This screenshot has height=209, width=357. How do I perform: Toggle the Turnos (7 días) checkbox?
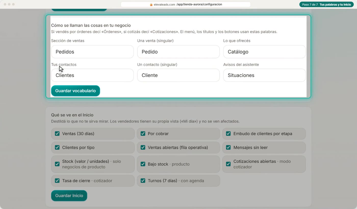(143, 181)
